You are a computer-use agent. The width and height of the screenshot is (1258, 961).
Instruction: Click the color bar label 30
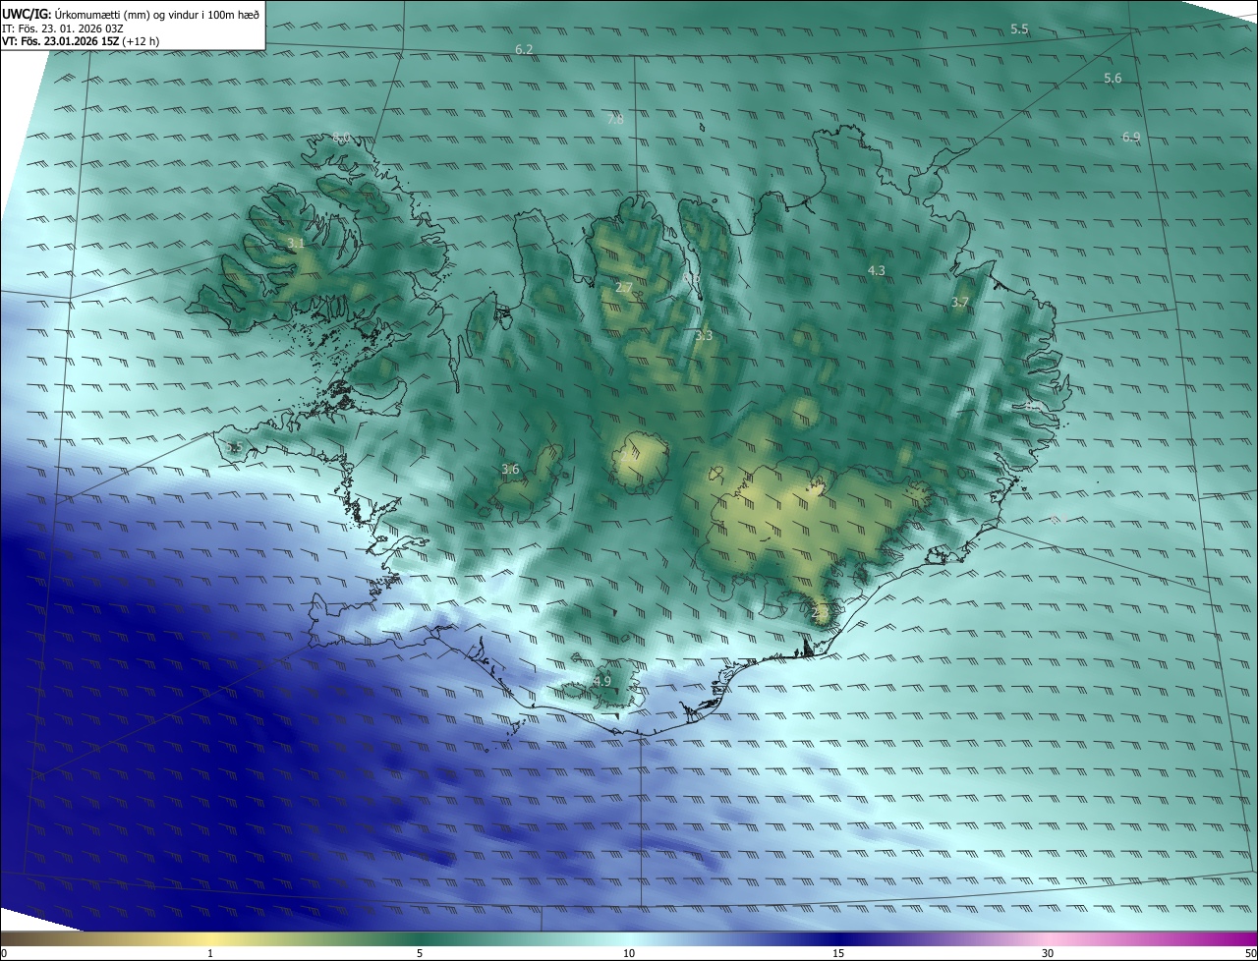1048,953
